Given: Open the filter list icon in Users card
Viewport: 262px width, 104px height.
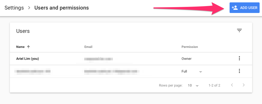Looking at the screenshot, I should [x=239, y=30].
